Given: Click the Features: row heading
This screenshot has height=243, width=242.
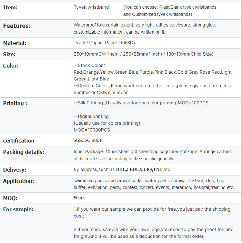Looking at the screenshot, I should [17, 26].
